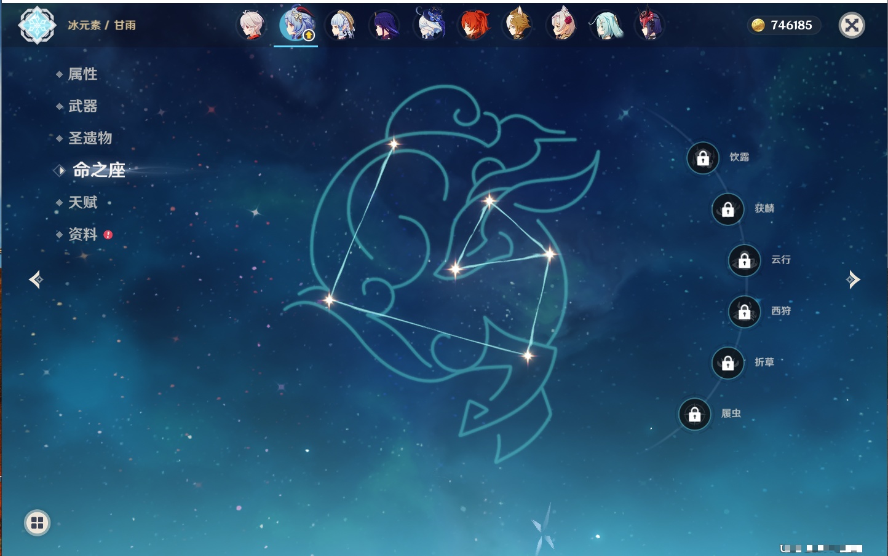
Task: Click the 折草 constellation label
Action: pos(764,362)
